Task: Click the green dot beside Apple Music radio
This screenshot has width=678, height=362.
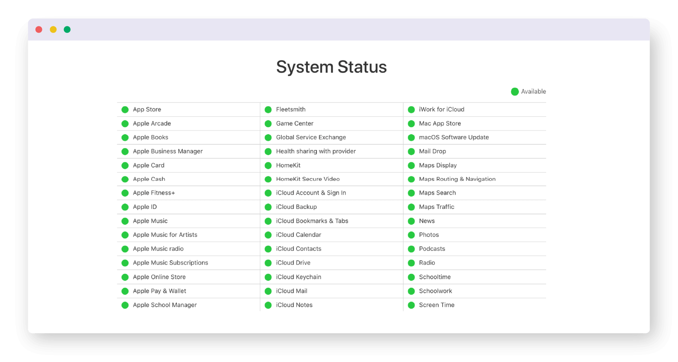Action: [125, 249]
